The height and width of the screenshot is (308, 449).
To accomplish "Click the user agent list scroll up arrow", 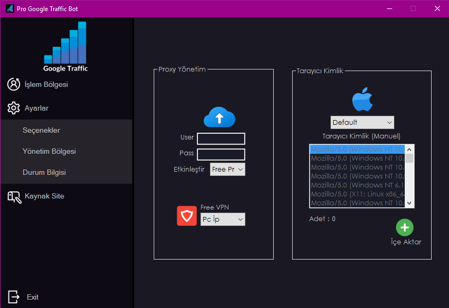I will [409, 150].
